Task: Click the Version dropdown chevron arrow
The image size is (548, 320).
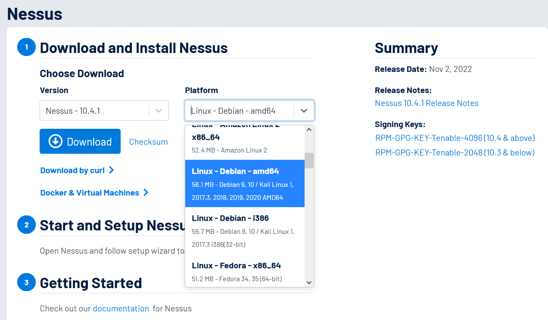Action: click(x=159, y=111)
